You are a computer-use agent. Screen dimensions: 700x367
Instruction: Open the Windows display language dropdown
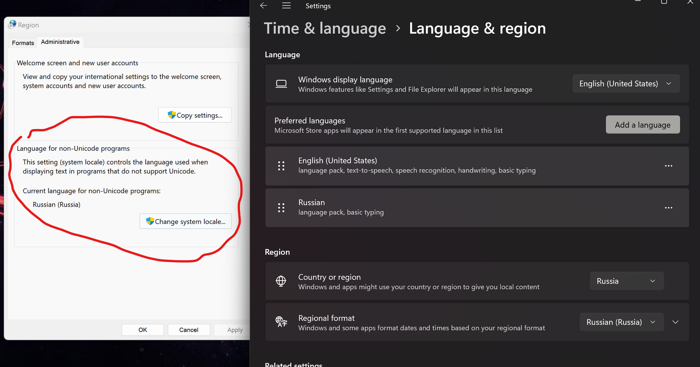pos(626,84)
